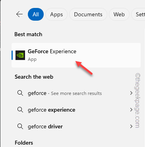Viewport: 145px width, 147px height.
Task: Expand the 'geforce experience' suggestion chevron
Action: coord(131,110)
